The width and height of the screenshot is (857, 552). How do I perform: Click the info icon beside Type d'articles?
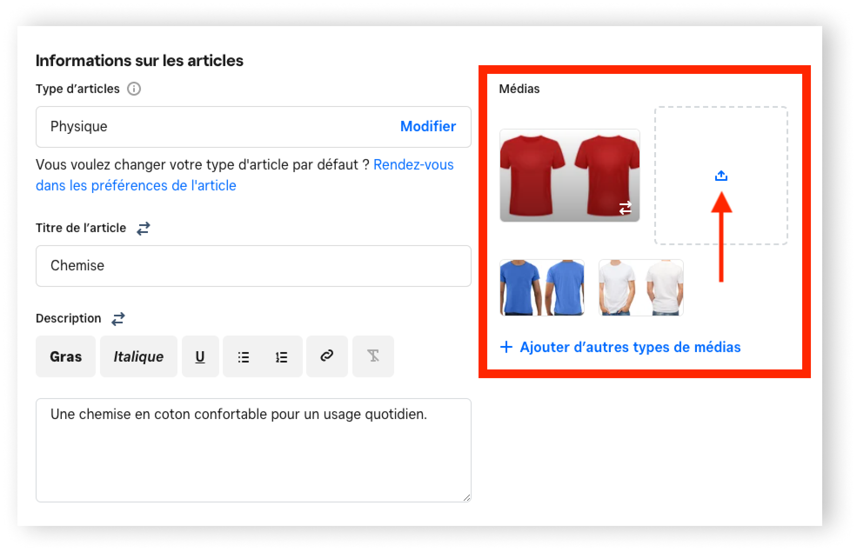pos(134,89)
